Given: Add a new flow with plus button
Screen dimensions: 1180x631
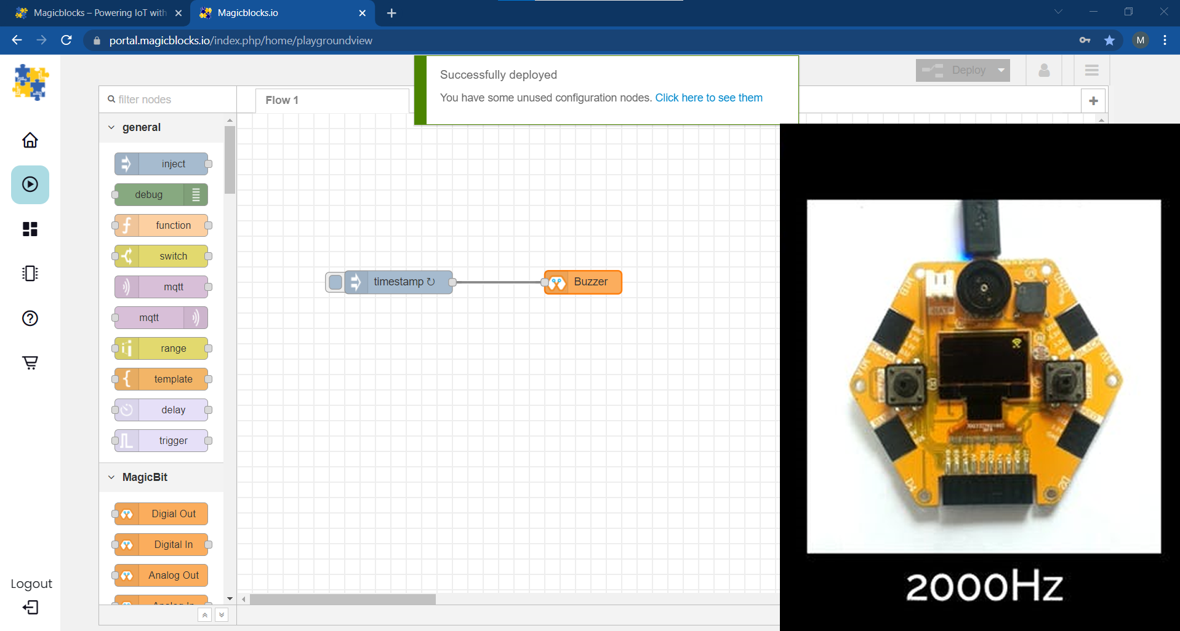Looking at the screenshot, I should point(1093,101).
